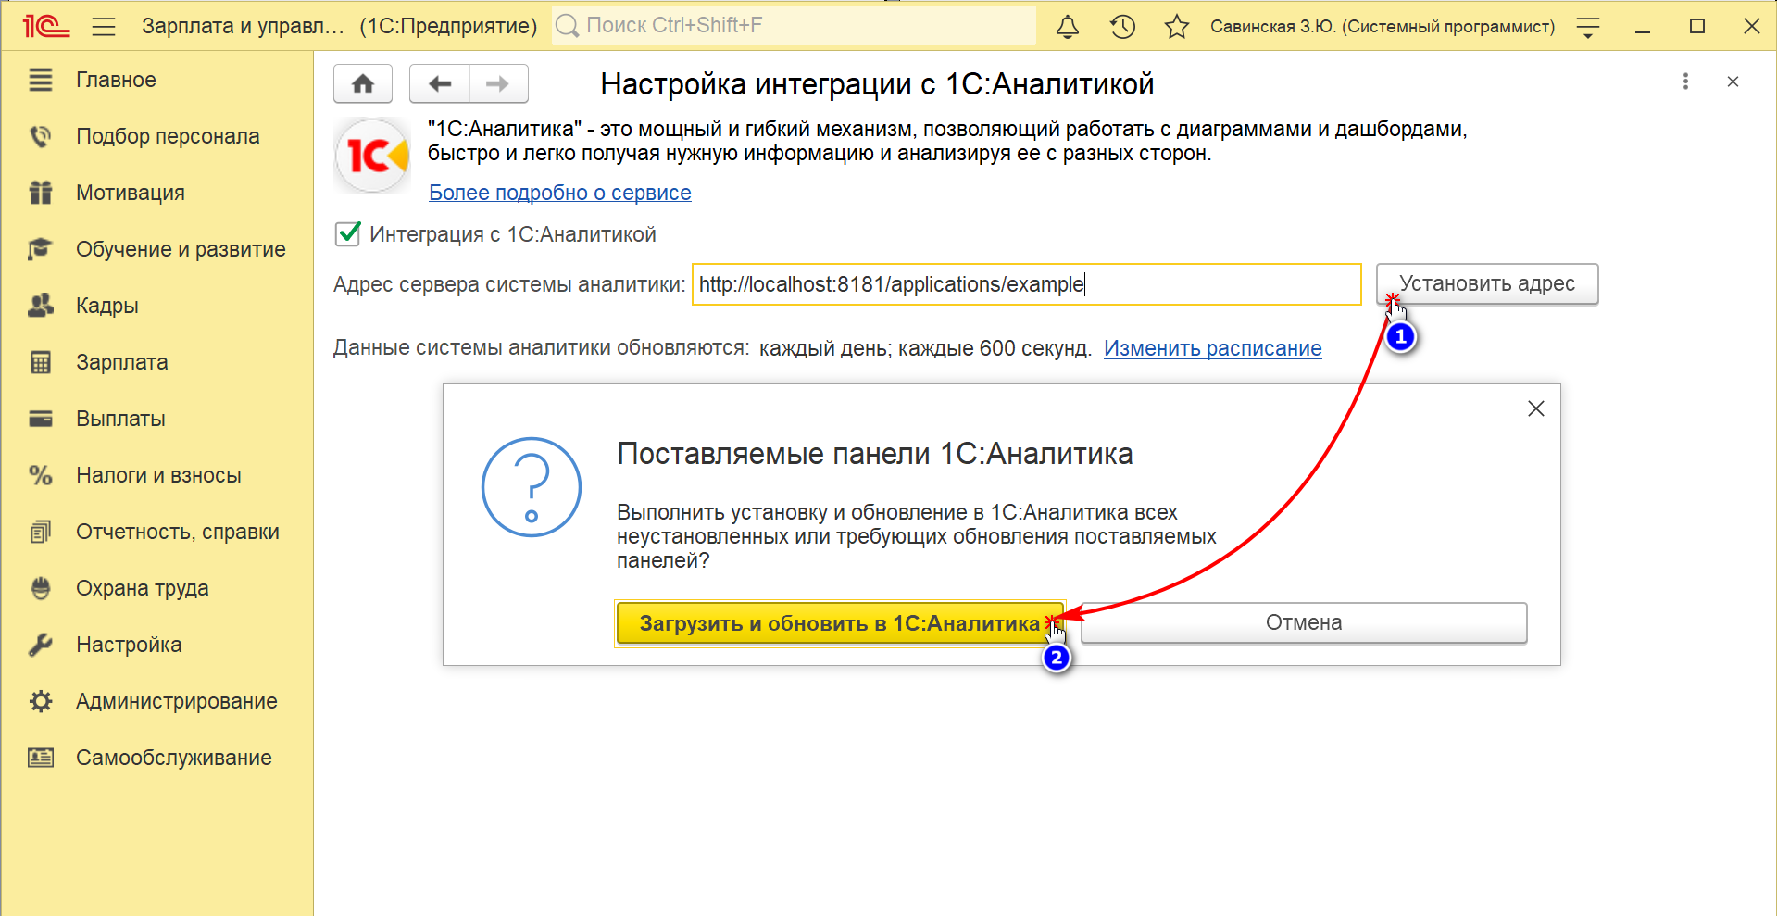Screen dimensions: 1777x916
Task: Open the Настройка section
Action: tap(129, 645)
